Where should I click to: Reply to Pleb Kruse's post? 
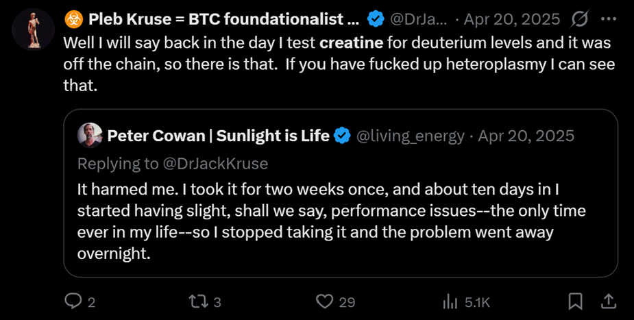(73, 301)
